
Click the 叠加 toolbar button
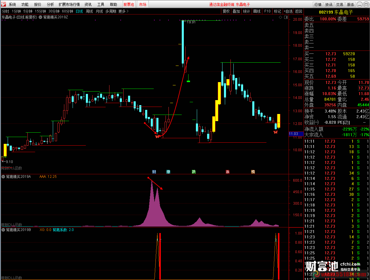tap(236, 11)
